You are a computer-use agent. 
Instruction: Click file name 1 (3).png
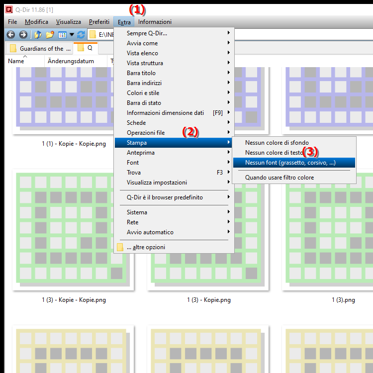(343, 300)
